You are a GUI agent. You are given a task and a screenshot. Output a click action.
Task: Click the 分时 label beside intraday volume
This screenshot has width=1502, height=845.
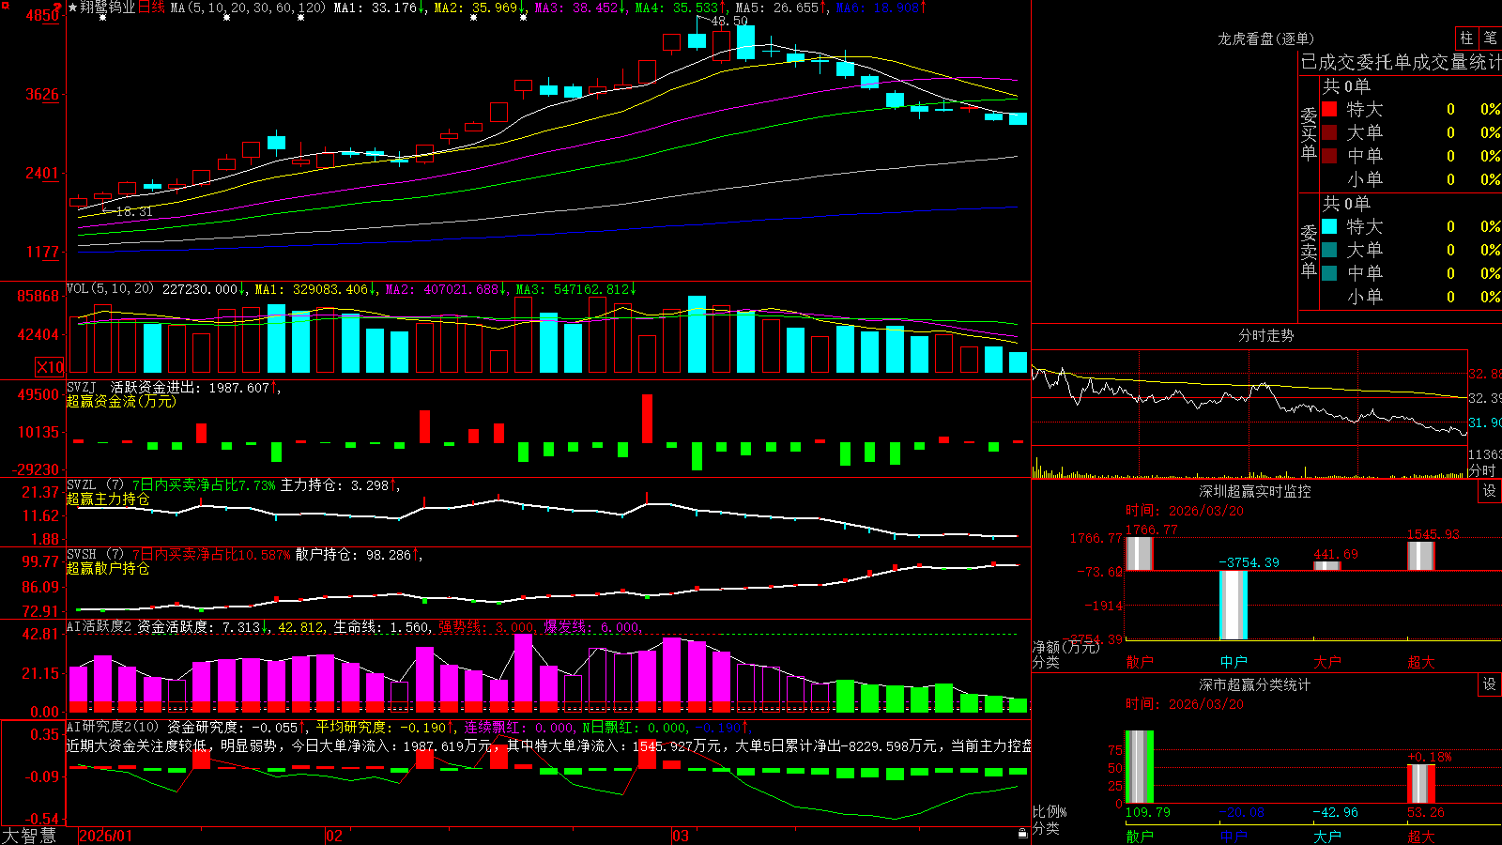click(x=1481, y=469)
